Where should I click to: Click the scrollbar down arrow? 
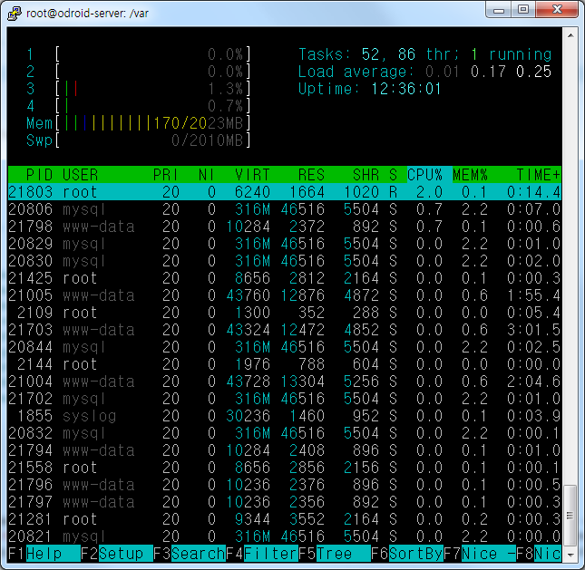pos(570,553)
